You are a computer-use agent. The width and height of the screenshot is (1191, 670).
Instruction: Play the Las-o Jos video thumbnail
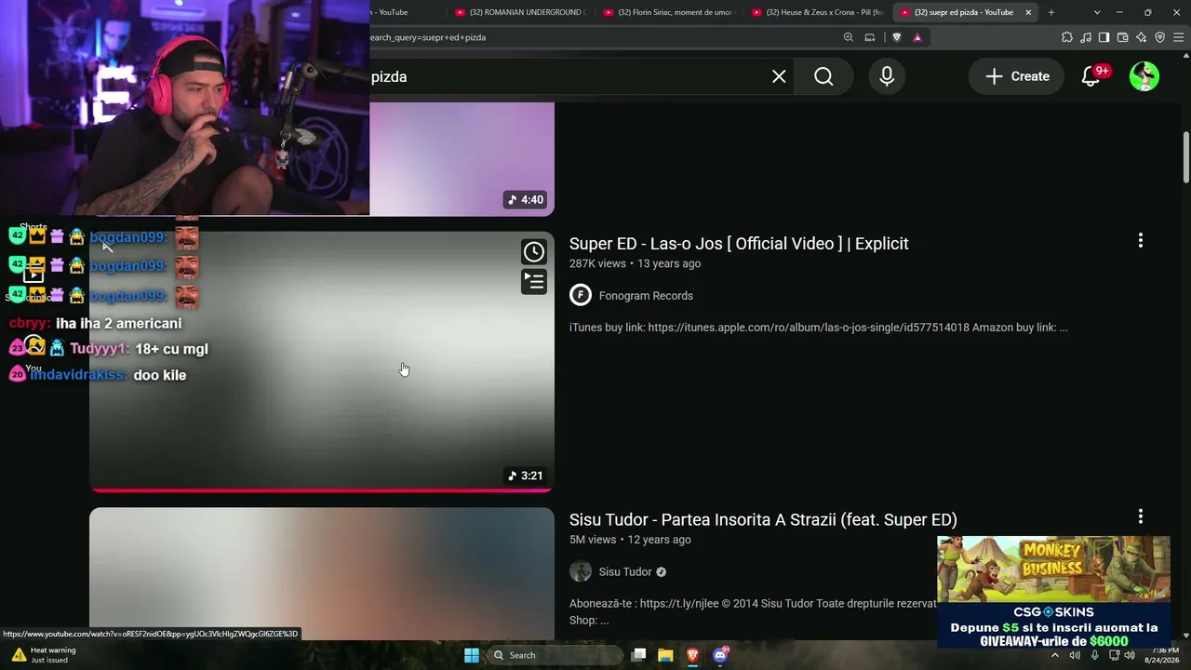pyautogui.click(x=322, y=361)
